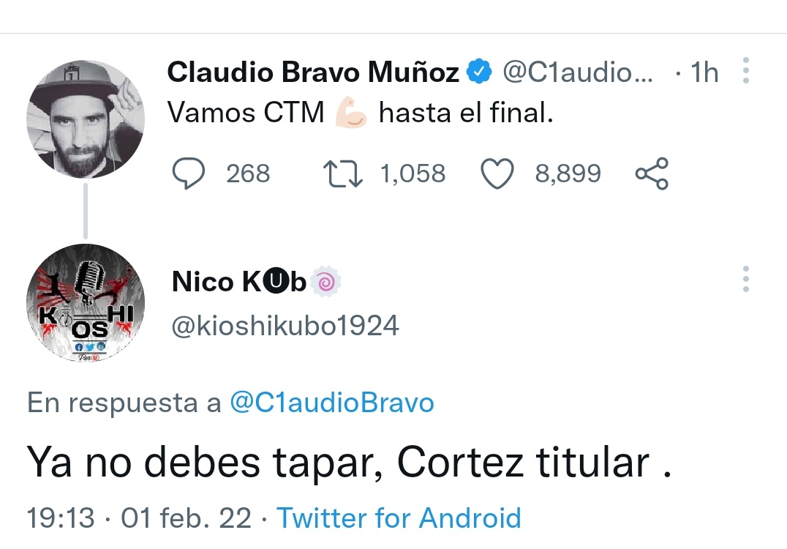Click the reply speech bubble icon
Viewport: 787px width, 549px height.
[188, 174]
